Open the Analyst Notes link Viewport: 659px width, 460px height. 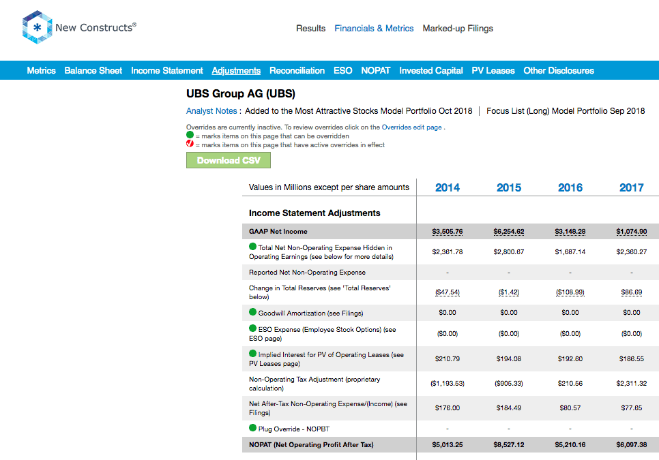211,111
